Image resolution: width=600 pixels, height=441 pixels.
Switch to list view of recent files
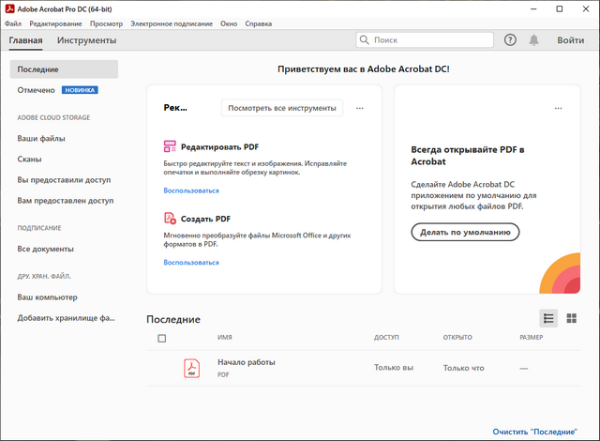click(x=548, y=319)
